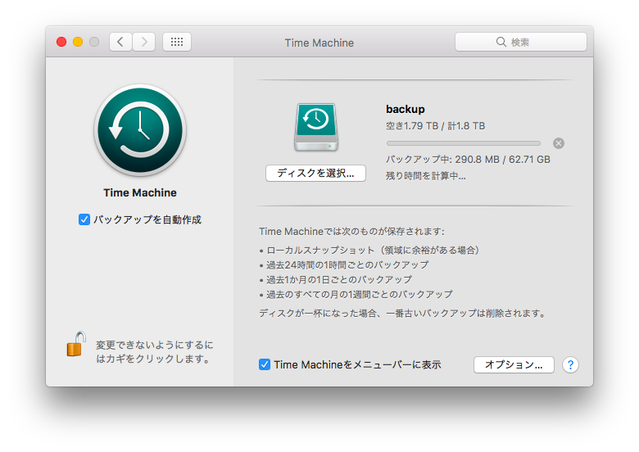
Task: Open help with the question mark button
Action: tap(570, 364)
